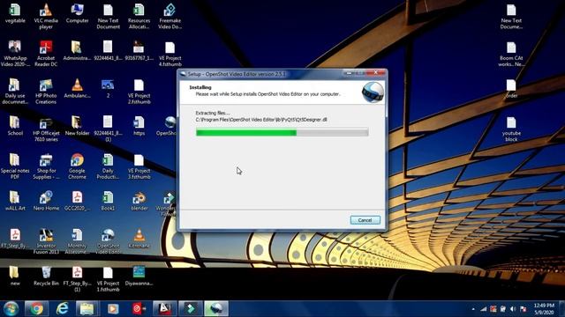Cancel the OpenShot installation

365,220
